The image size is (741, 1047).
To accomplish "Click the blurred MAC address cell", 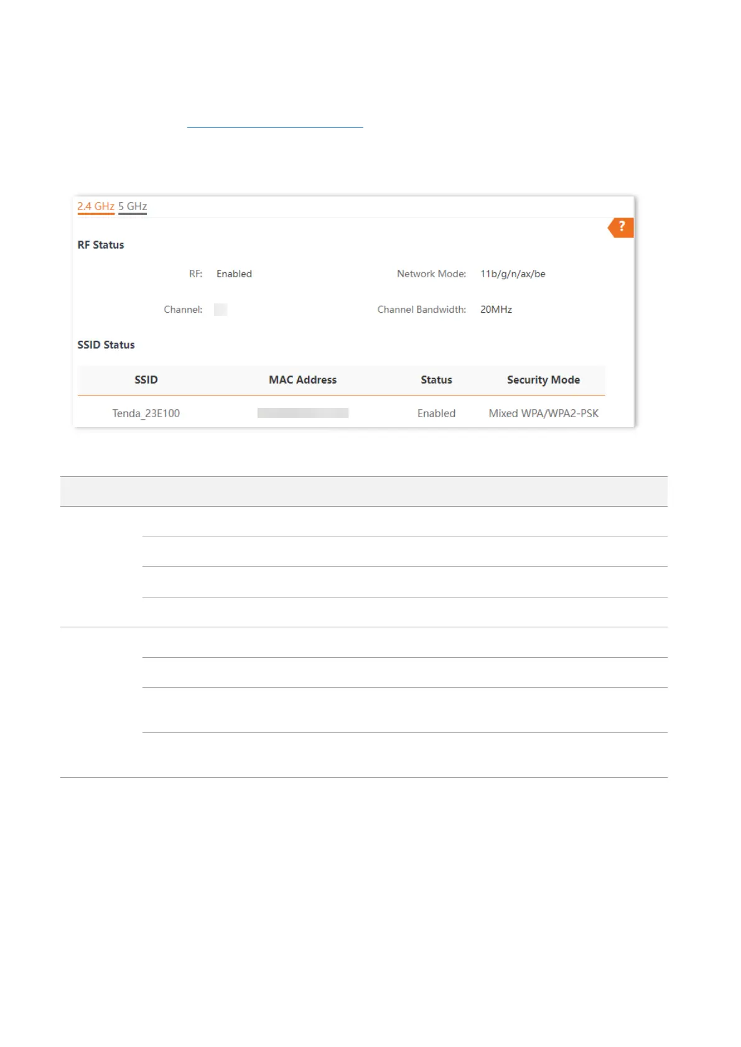I will coord(303,413).
